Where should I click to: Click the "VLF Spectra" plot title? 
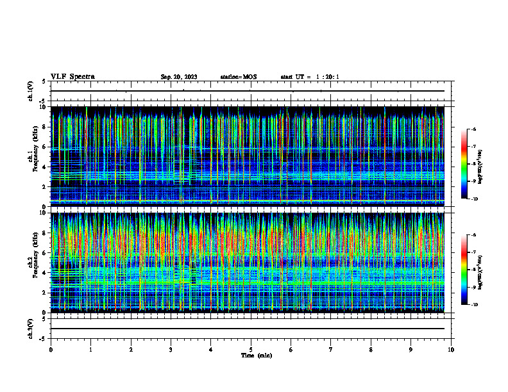coord(72,77)
